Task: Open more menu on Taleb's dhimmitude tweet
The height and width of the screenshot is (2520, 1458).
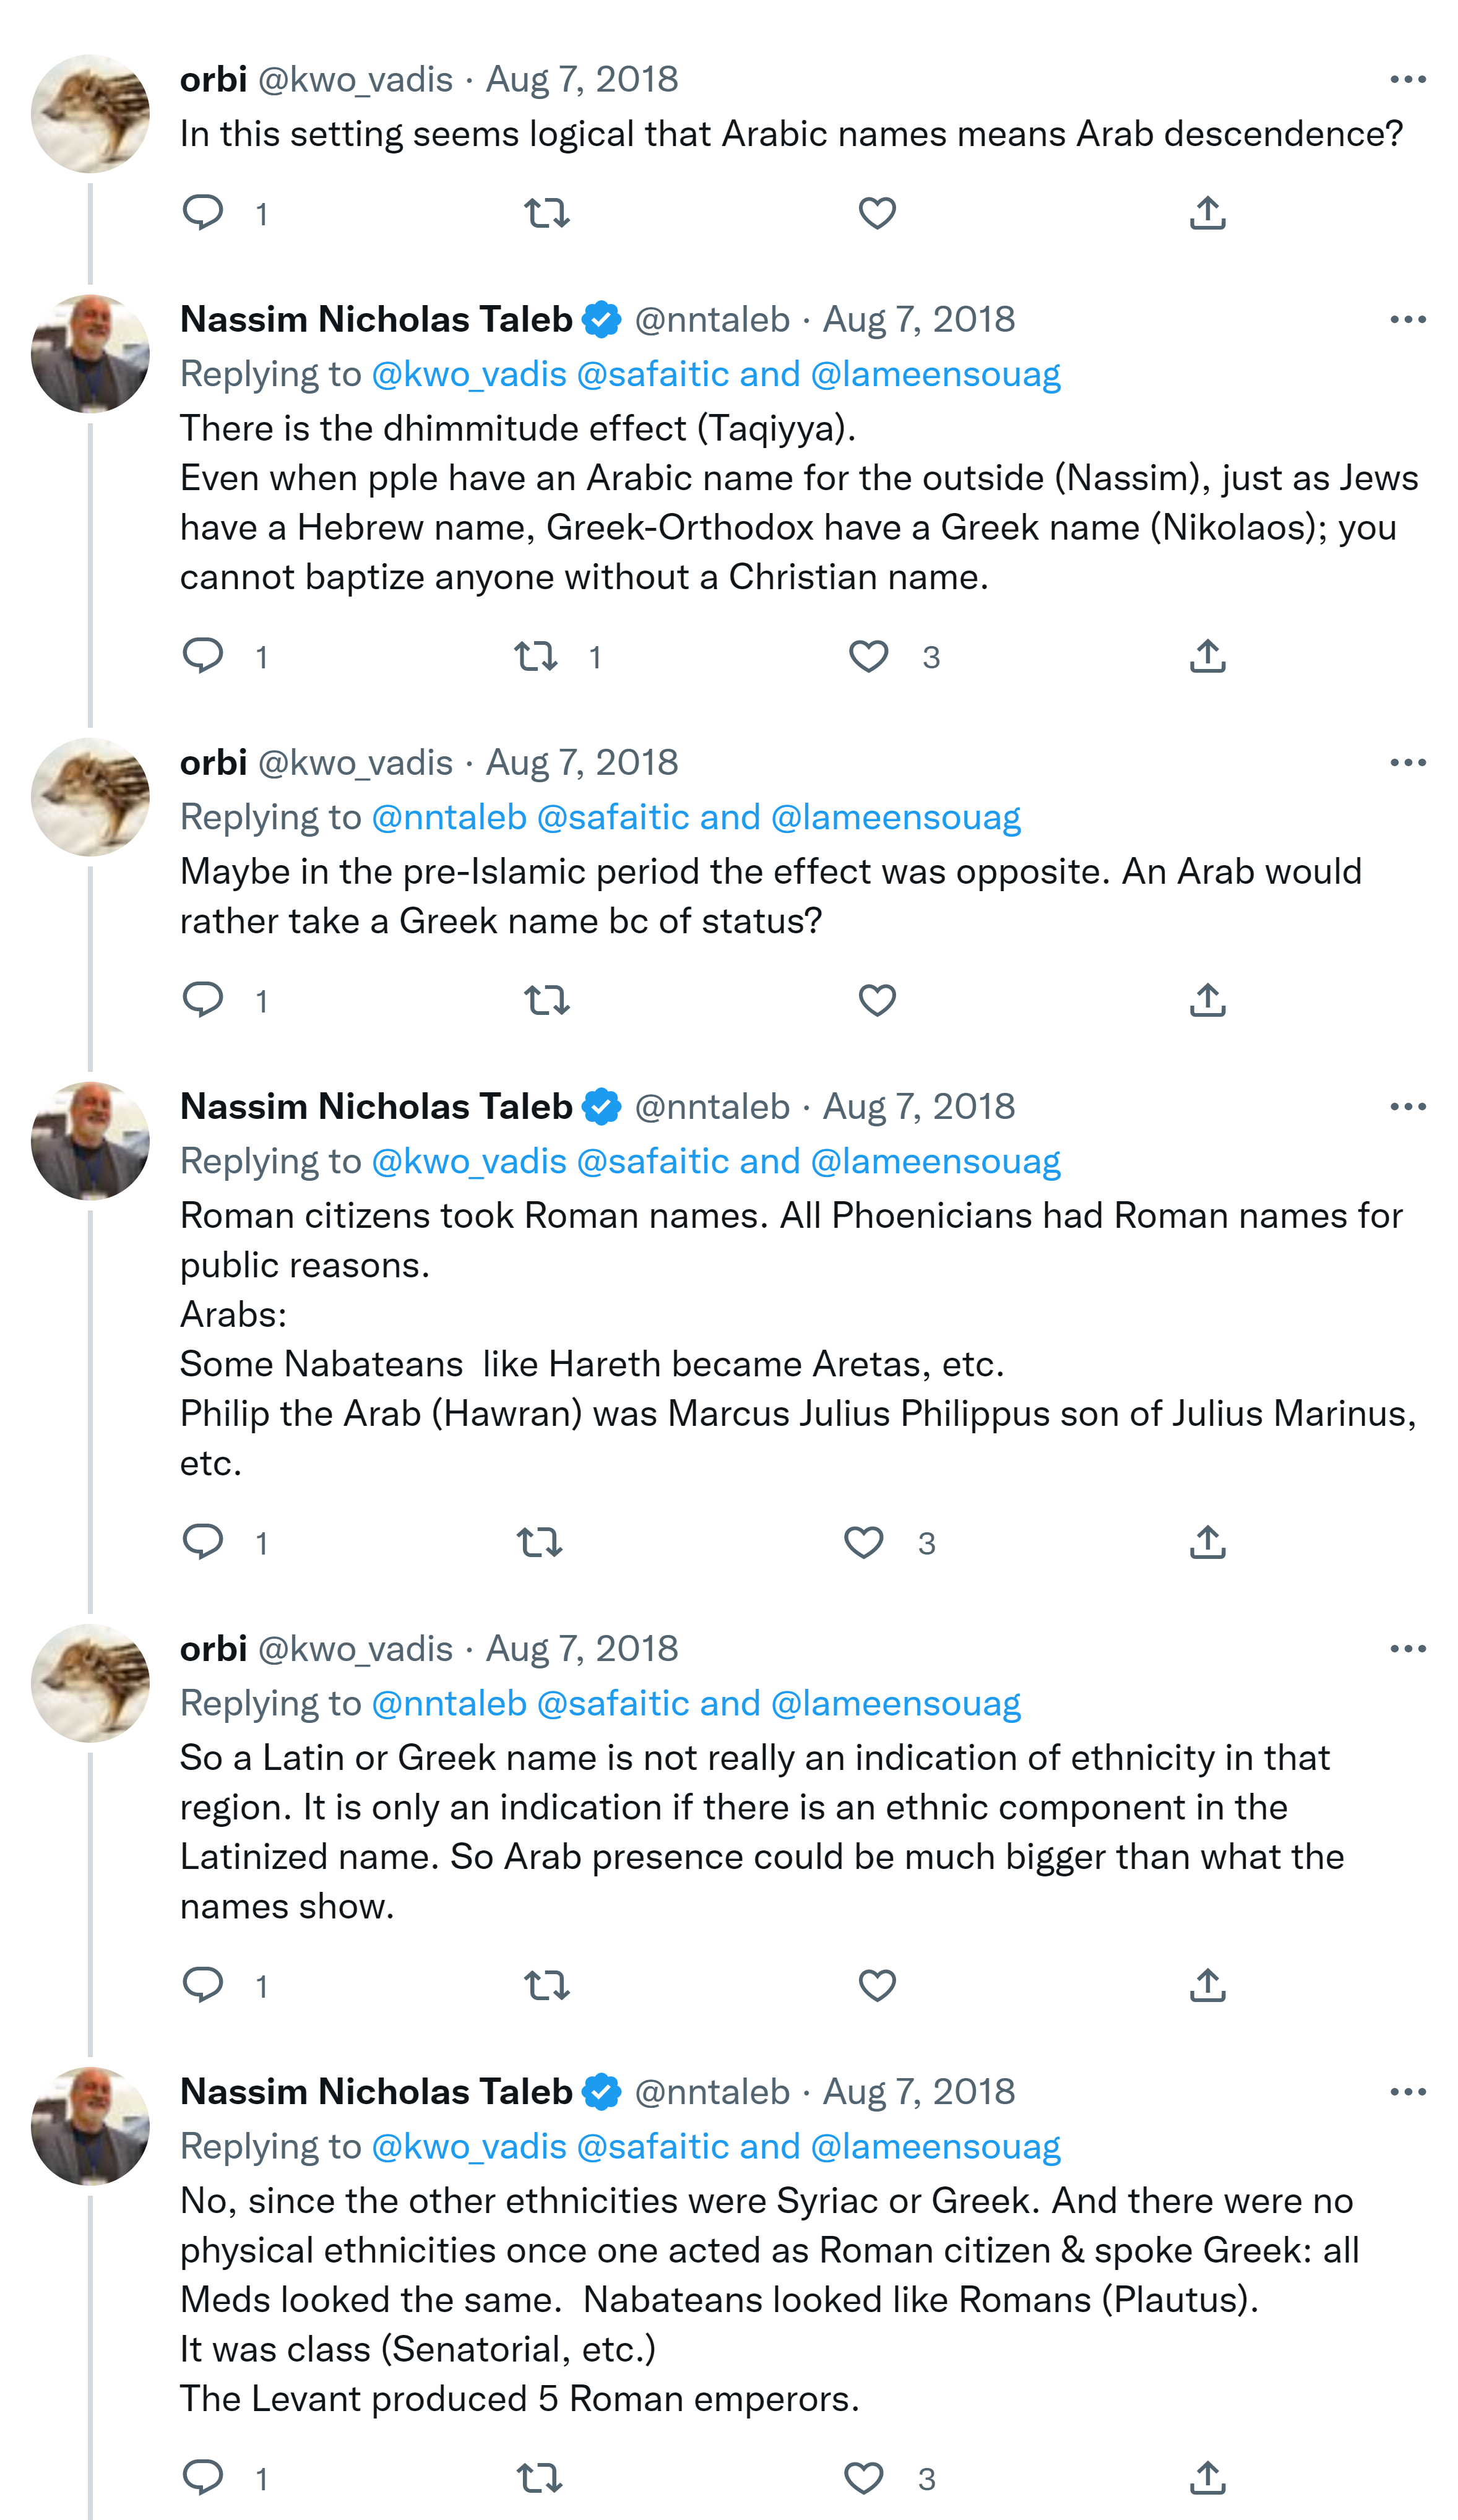Action: click(x=1407, y=319)
